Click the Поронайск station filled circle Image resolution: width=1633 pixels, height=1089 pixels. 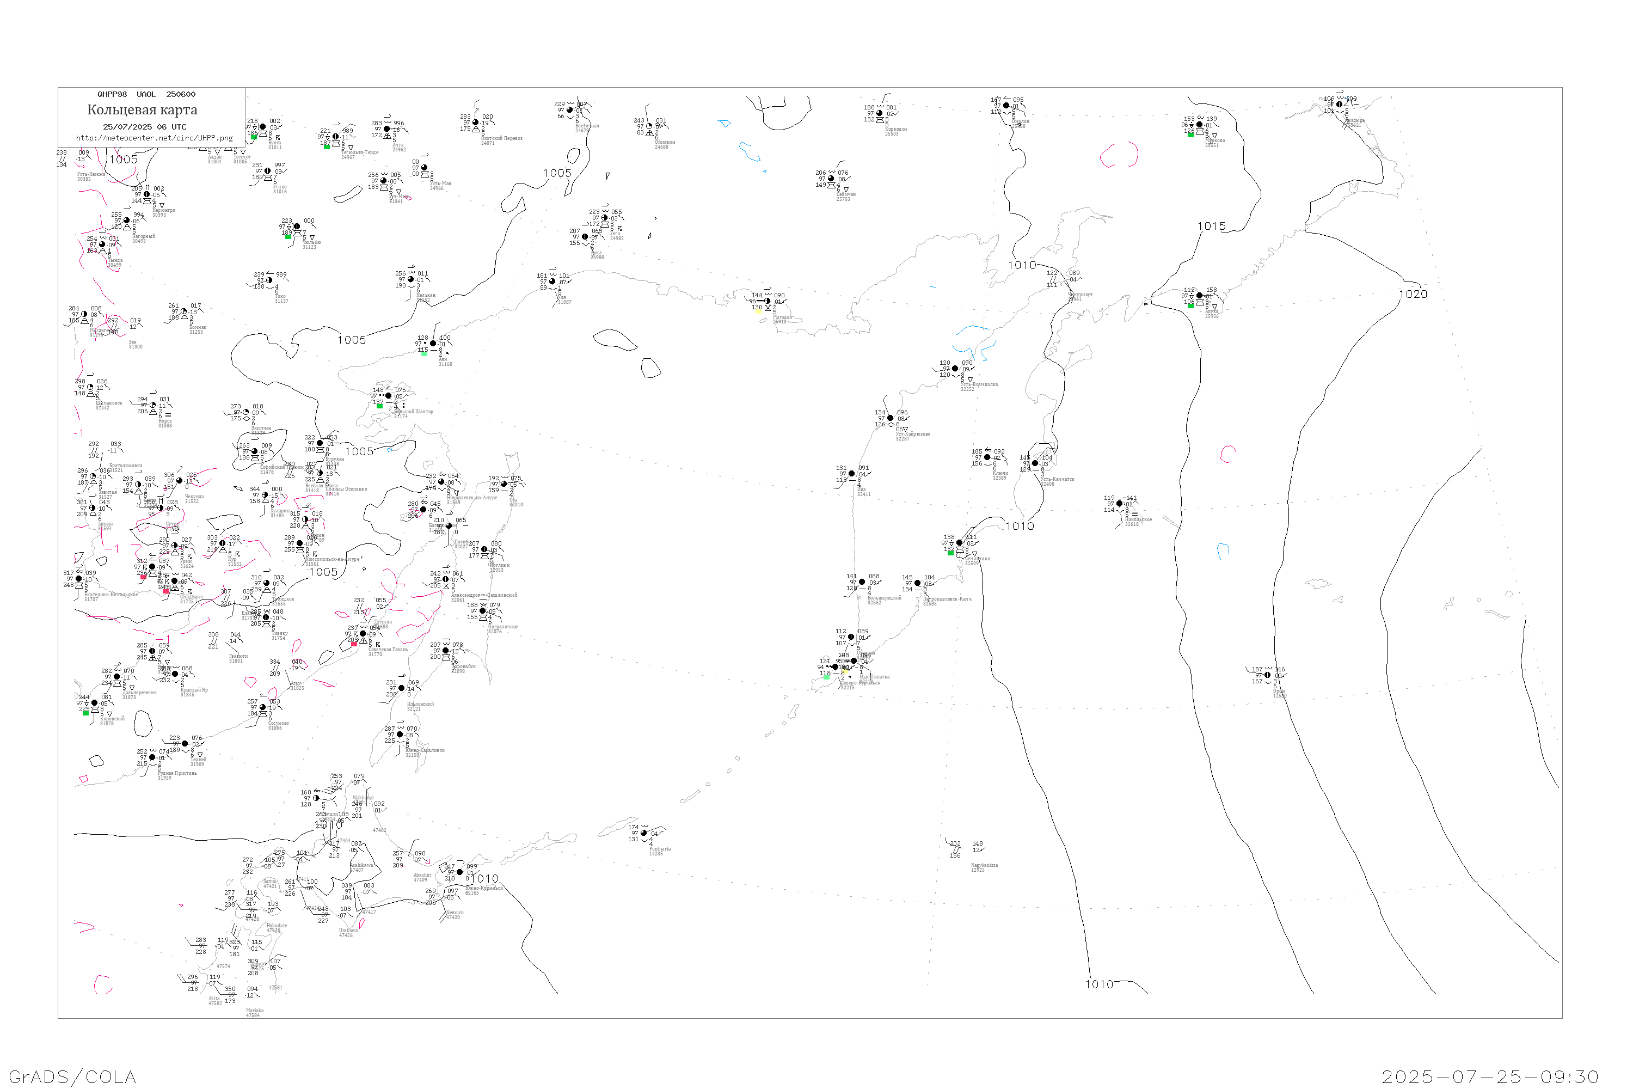tap(446, 651)
